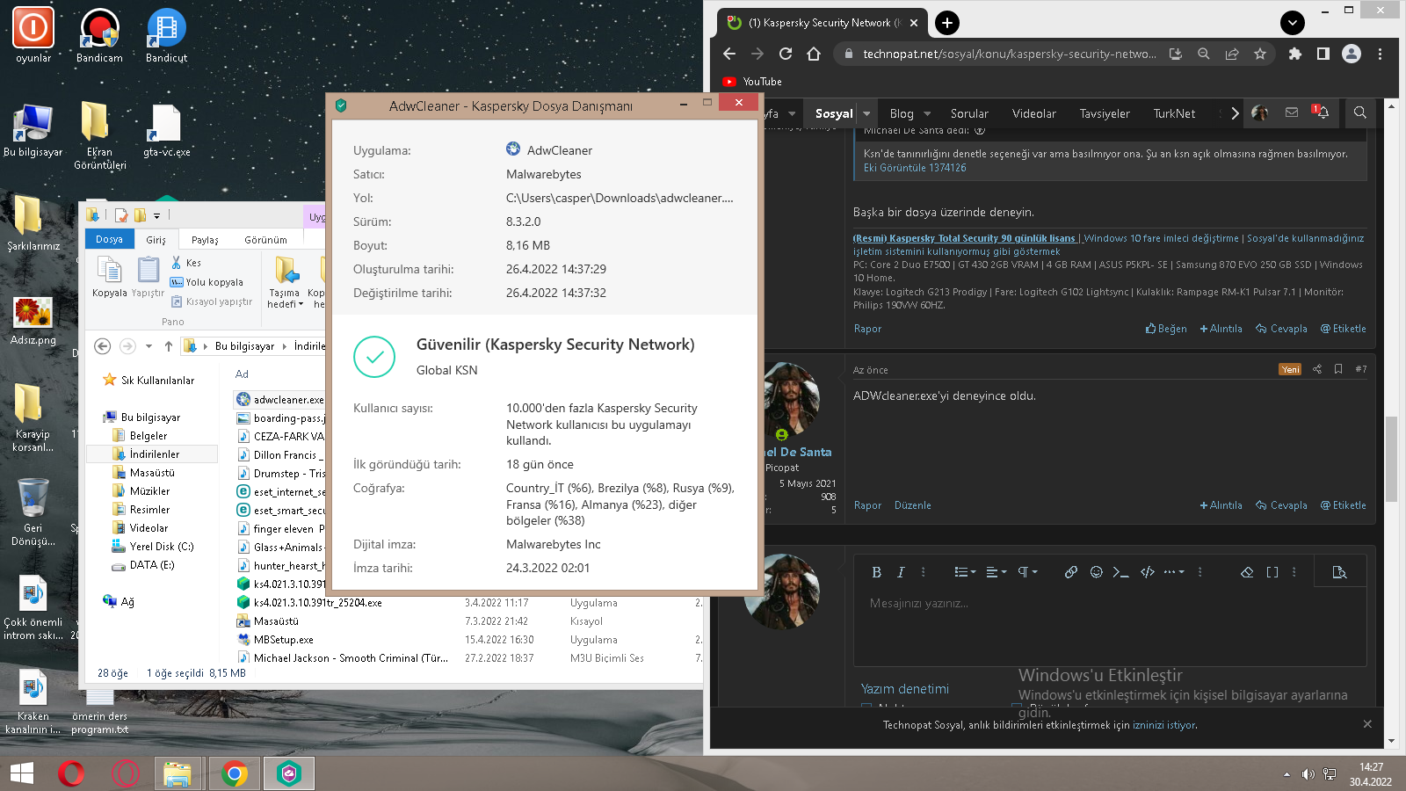The image size is (1406, 791).
Task: Click Yolu kopyala in the Explorer ribbon
Action: (x=207, y=282)
